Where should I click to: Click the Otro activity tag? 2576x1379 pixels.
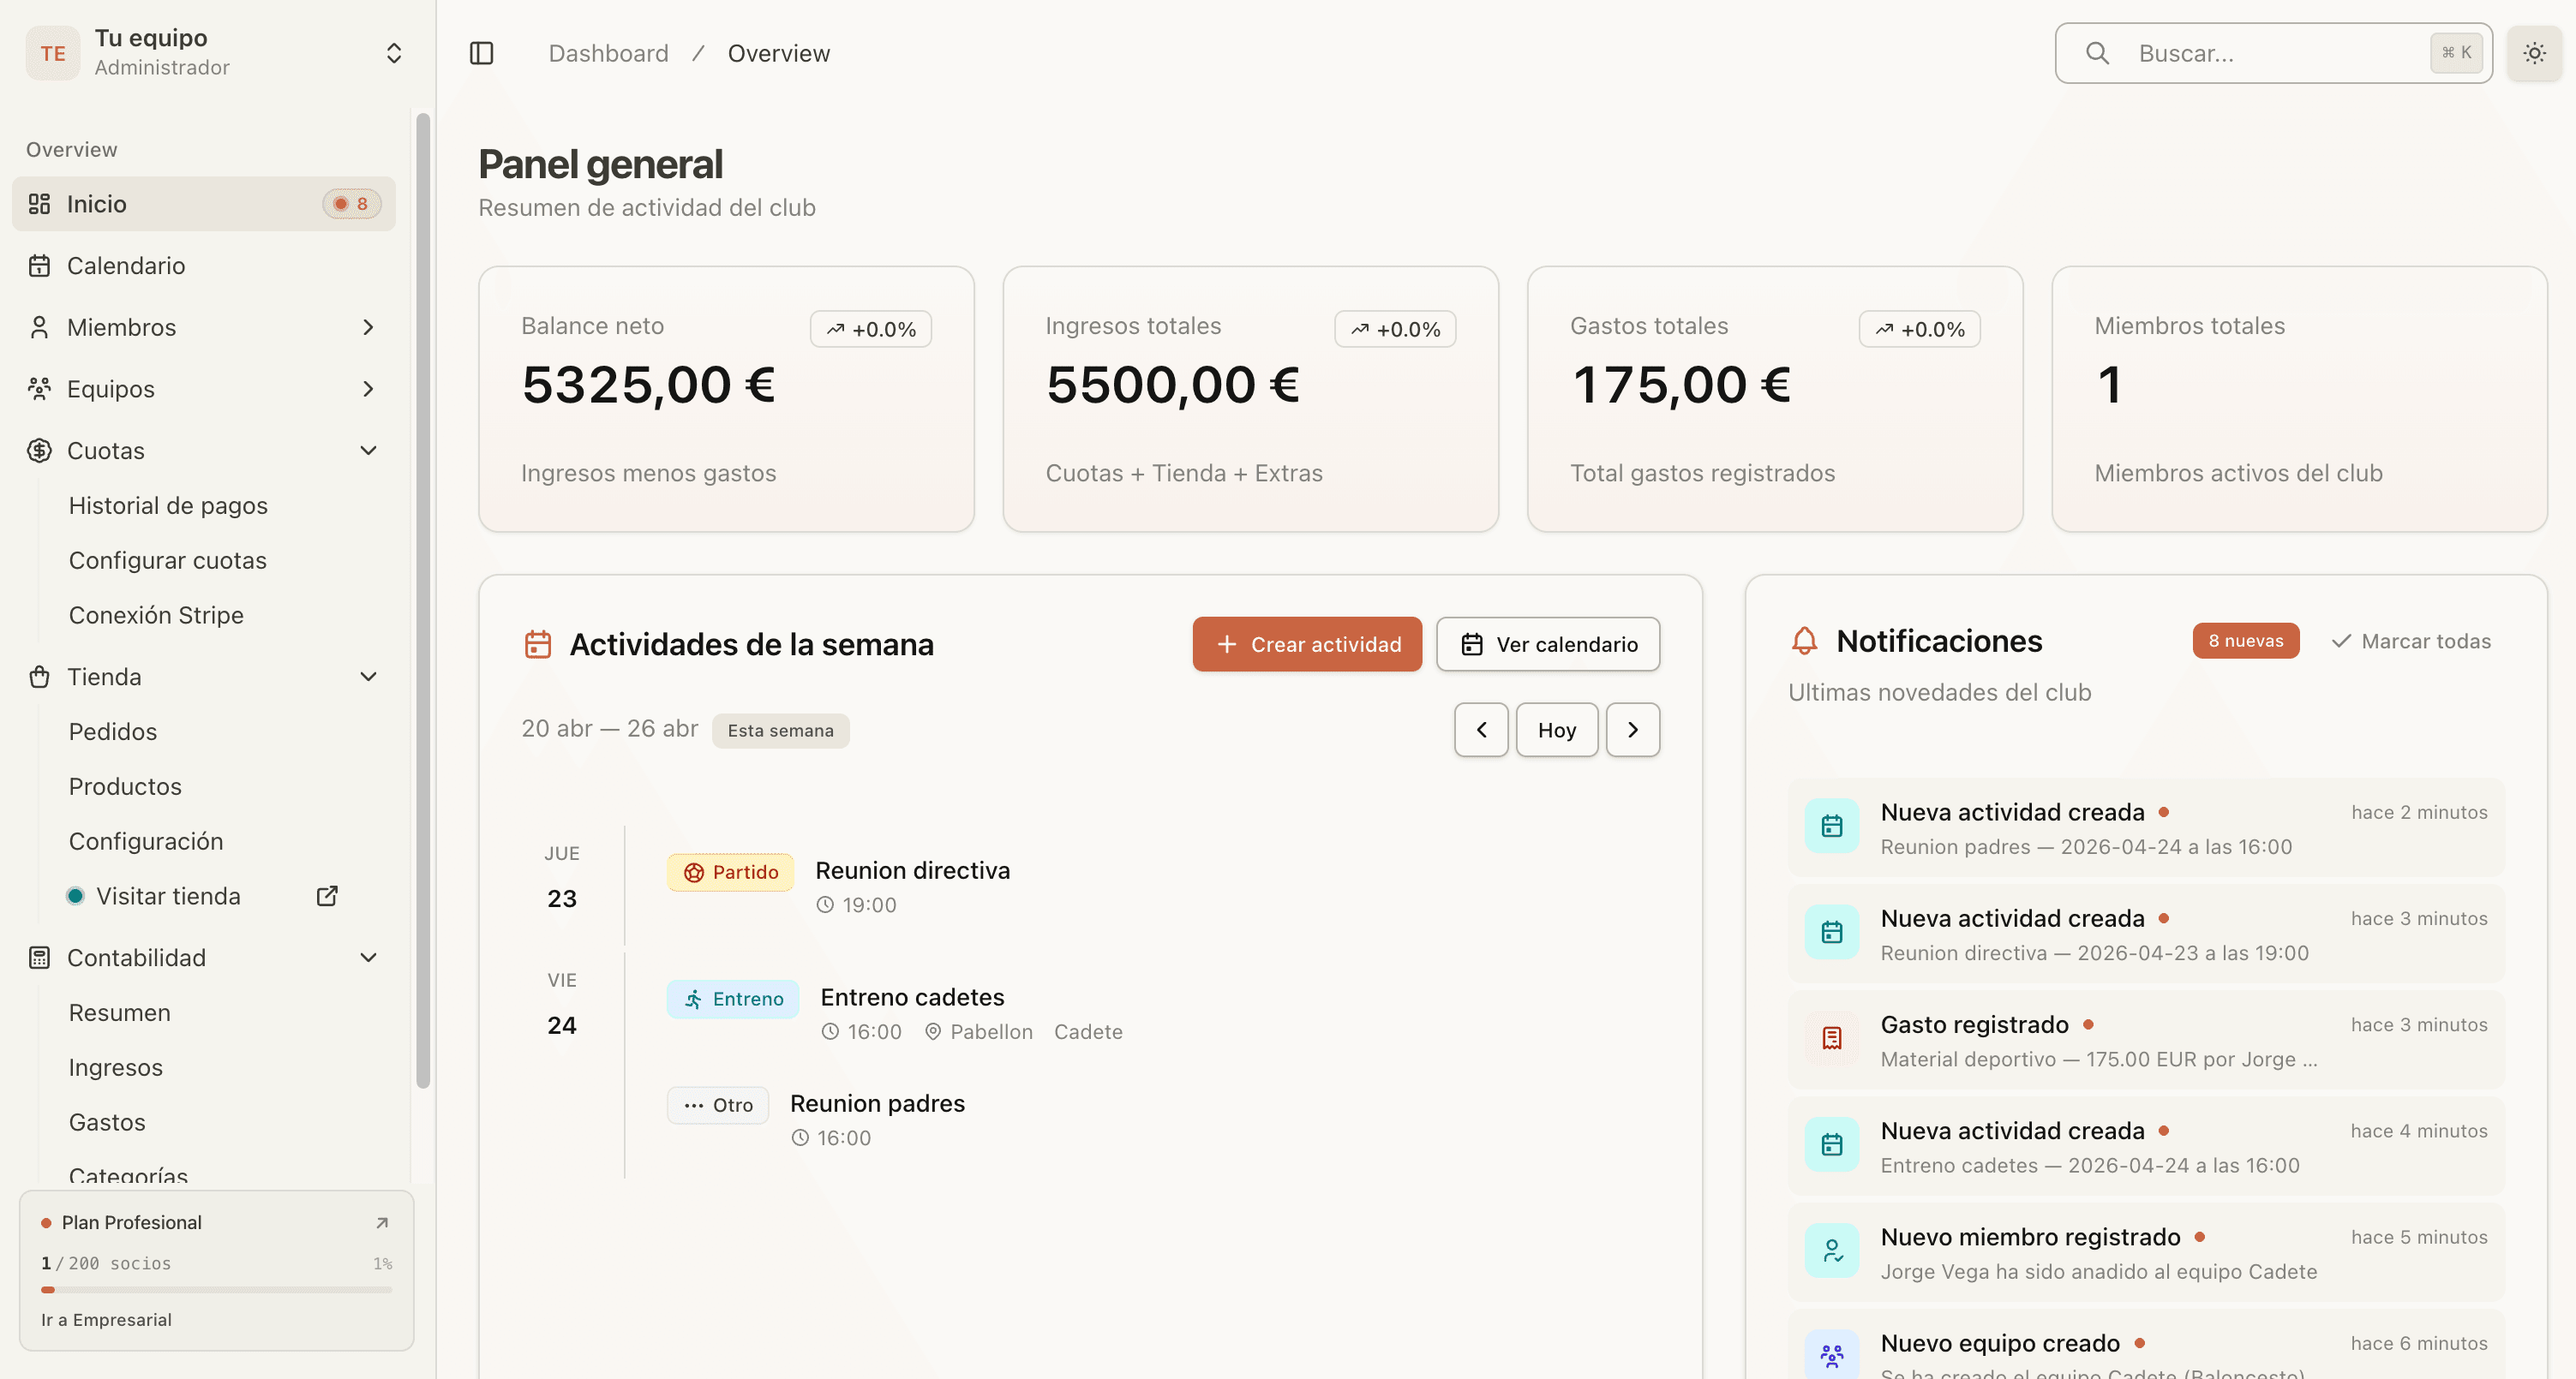pos(718,1105)
